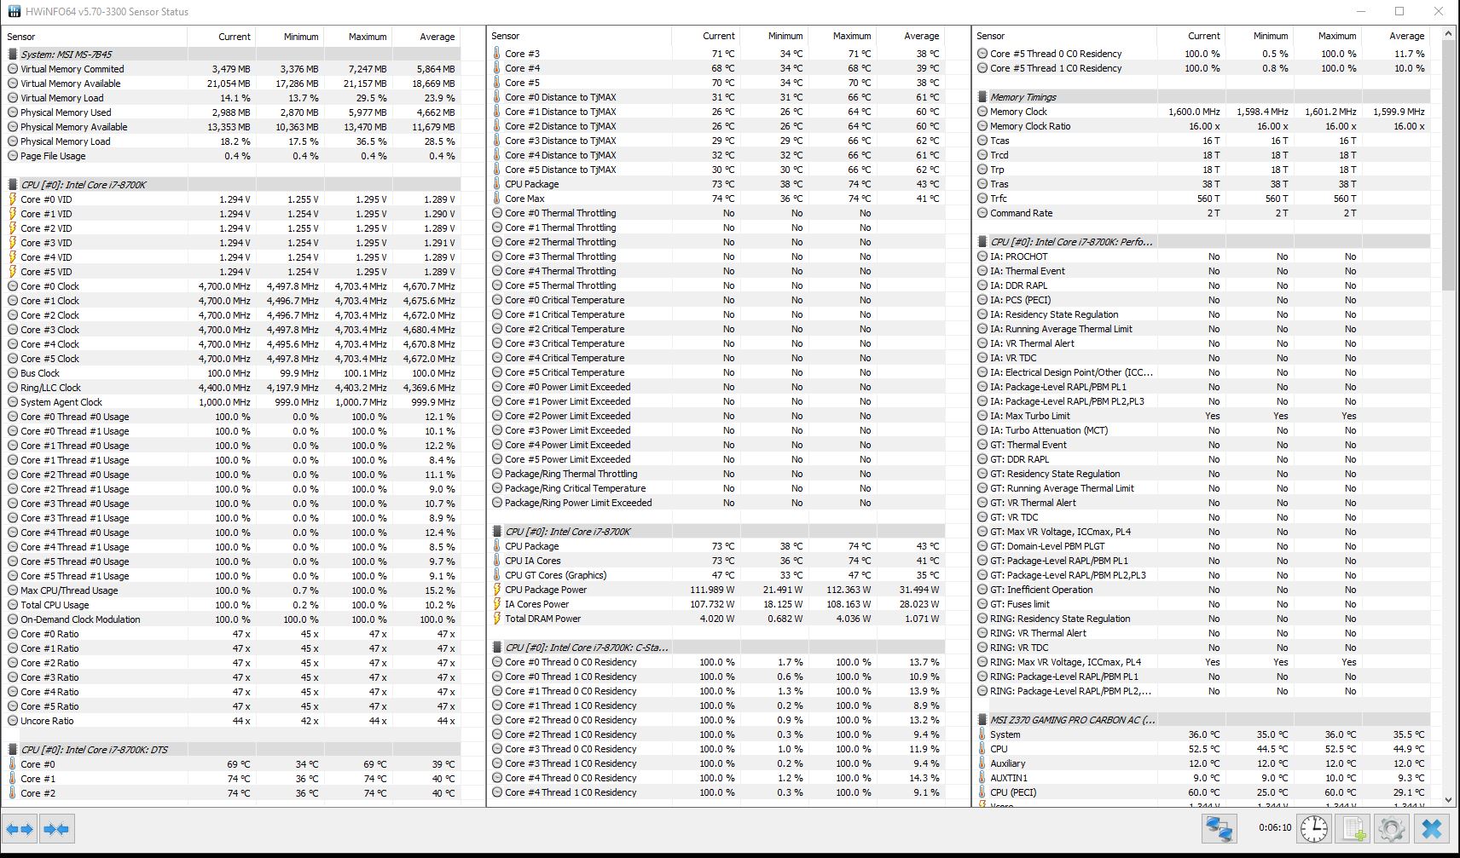This screenshot has width=1460, height=858.
Task: Select the GT: Inefficient Operation row
Action: coord(1202,590)
